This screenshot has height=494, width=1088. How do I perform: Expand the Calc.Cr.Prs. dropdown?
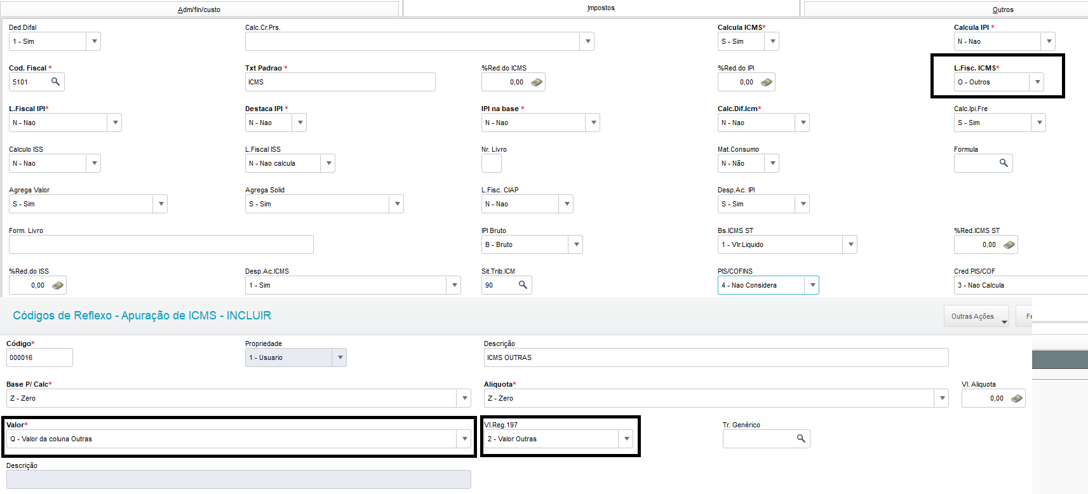pos(588,41)
